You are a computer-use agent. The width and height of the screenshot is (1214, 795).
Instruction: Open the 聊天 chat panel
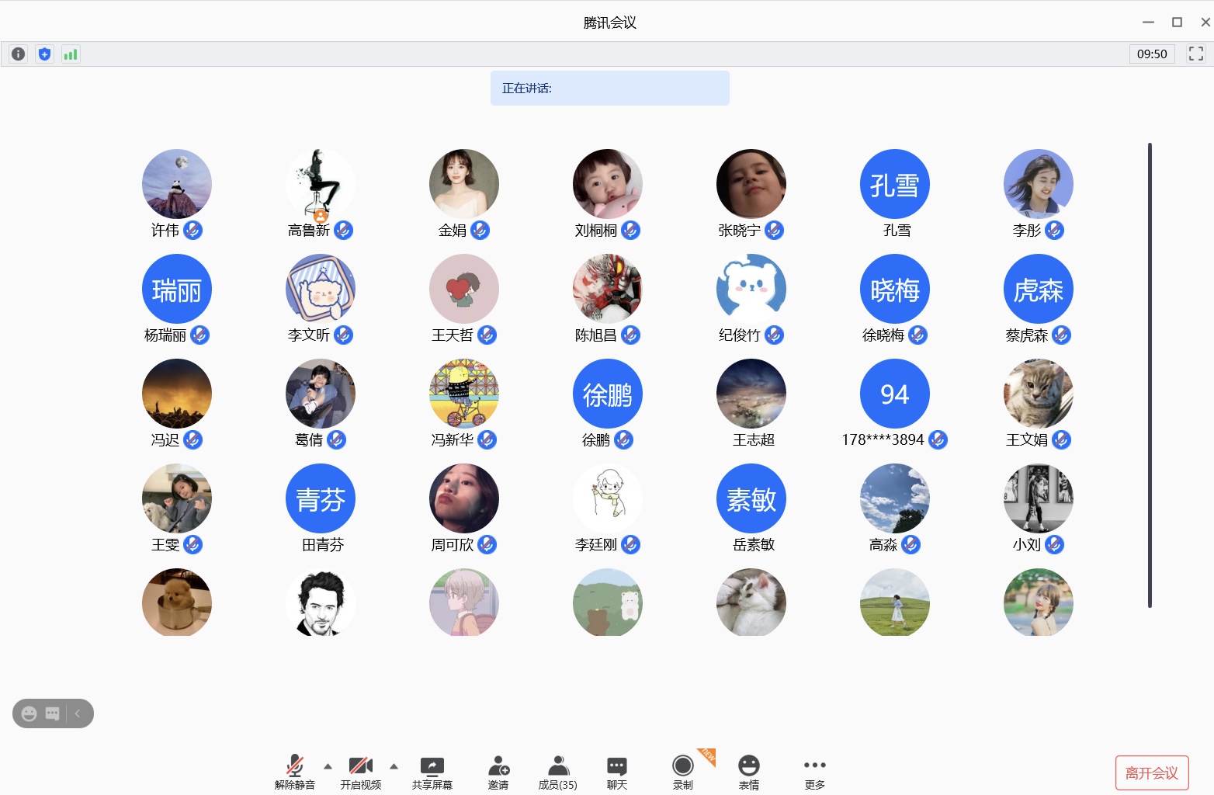click(617, 772)
